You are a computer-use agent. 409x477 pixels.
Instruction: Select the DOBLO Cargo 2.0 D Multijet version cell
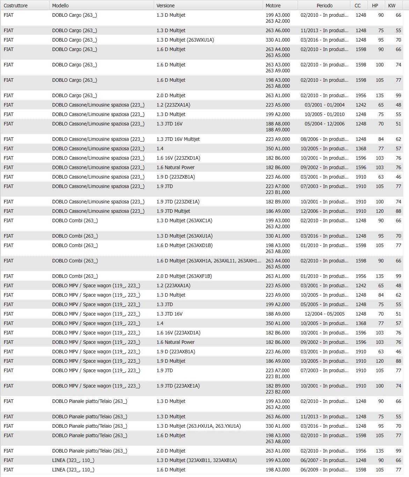point(171,95)
